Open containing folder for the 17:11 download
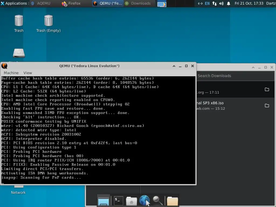This screenshot has width=276, height=207. (x=267, y=89)
